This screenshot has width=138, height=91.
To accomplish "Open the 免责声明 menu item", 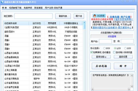I will [x=28, y=8].
